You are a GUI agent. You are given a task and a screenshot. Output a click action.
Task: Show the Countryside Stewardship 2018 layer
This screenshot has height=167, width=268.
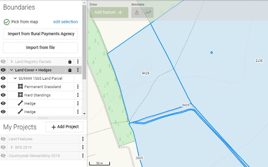coord(3,156)
